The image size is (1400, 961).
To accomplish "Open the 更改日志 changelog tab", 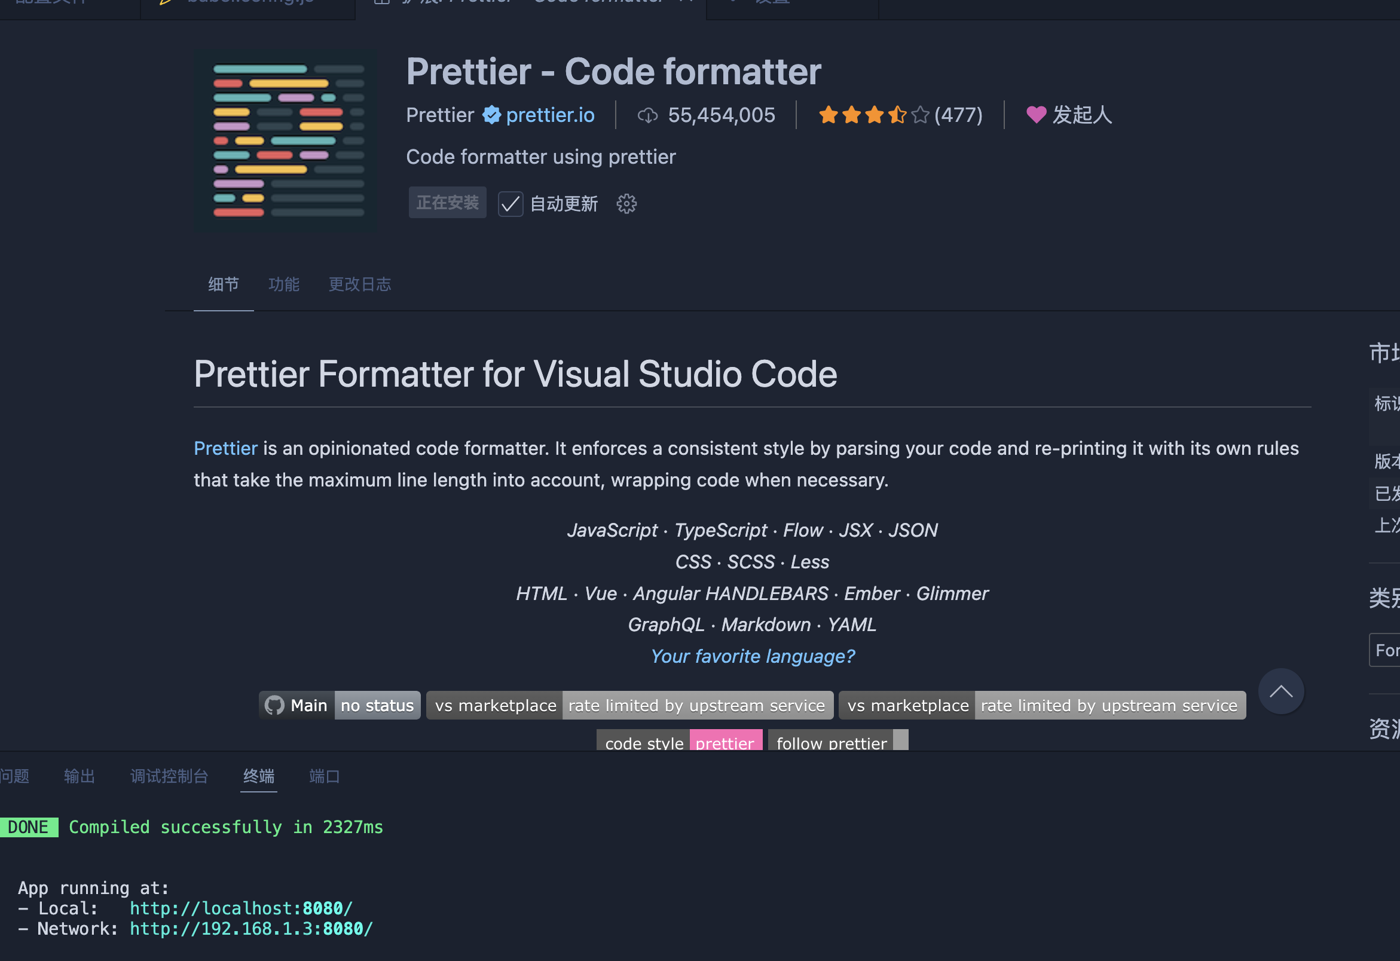I will (x=360, y=284).
